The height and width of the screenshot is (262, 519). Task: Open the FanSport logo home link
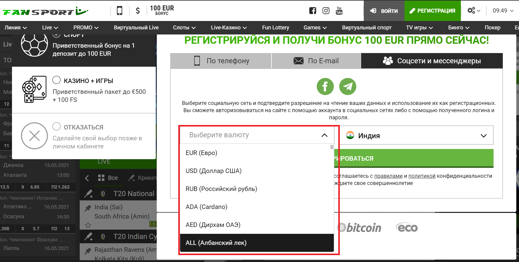click(x=46, y=11)
